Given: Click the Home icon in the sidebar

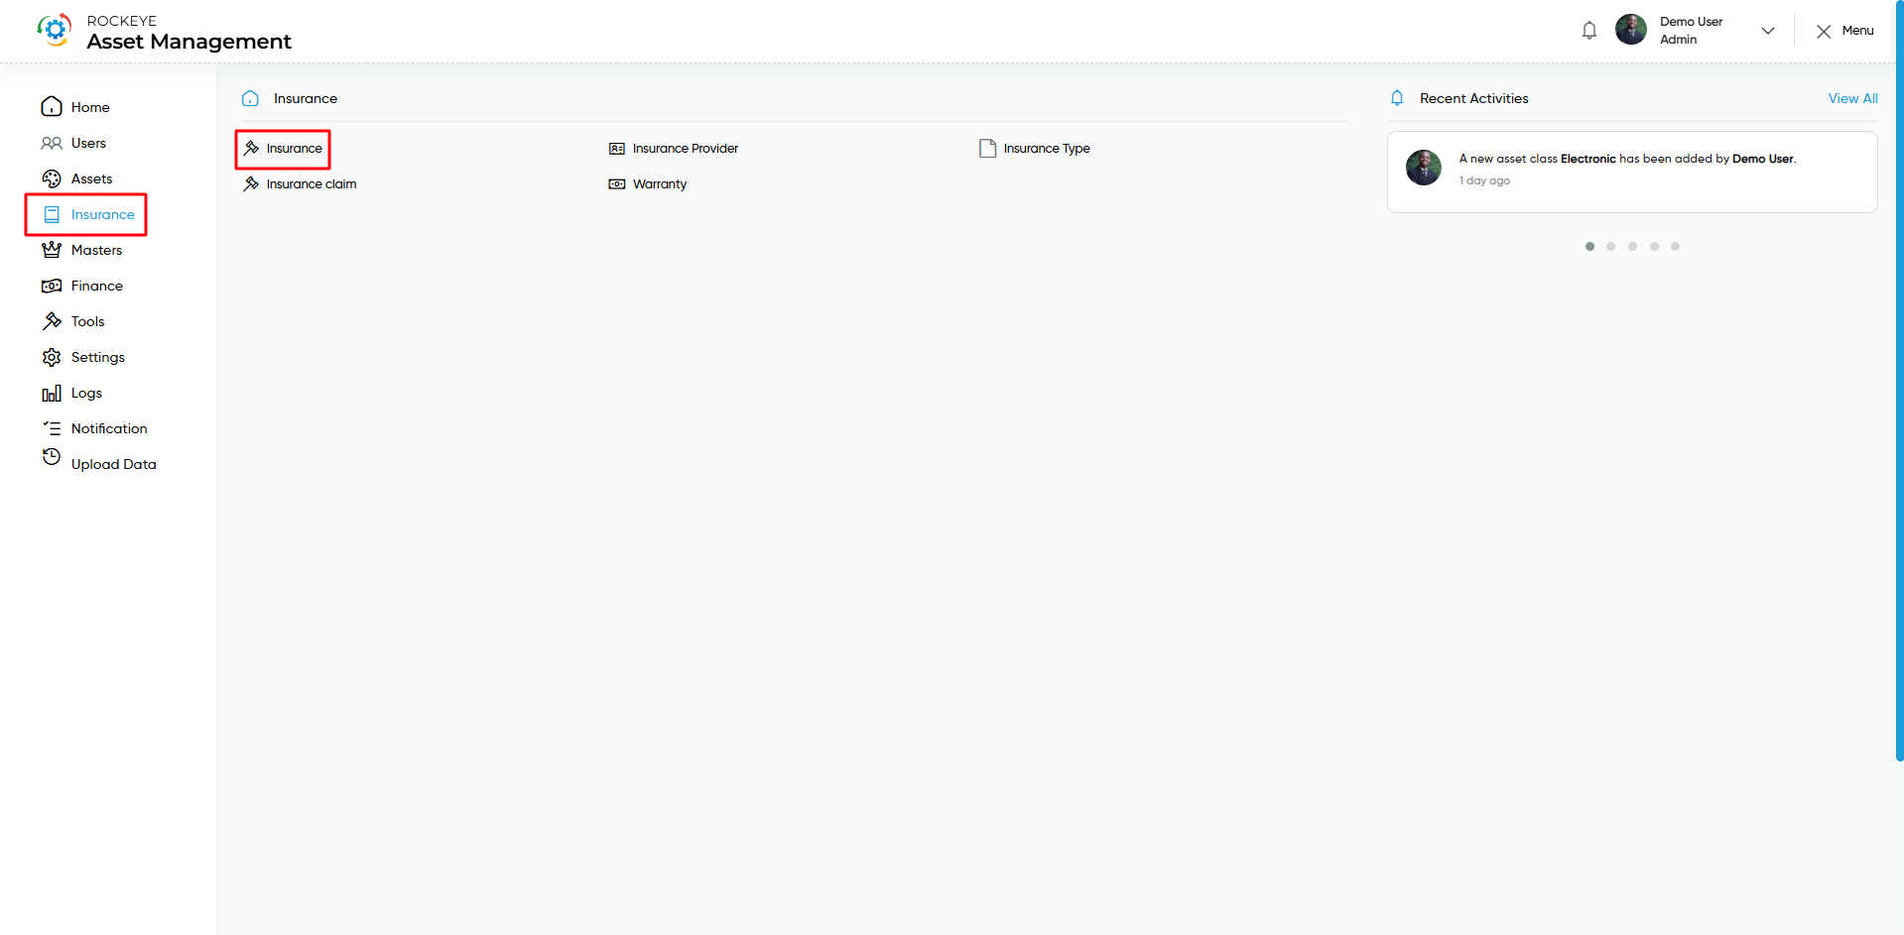Looking at the screenshot, I should [x=52, y=107].
